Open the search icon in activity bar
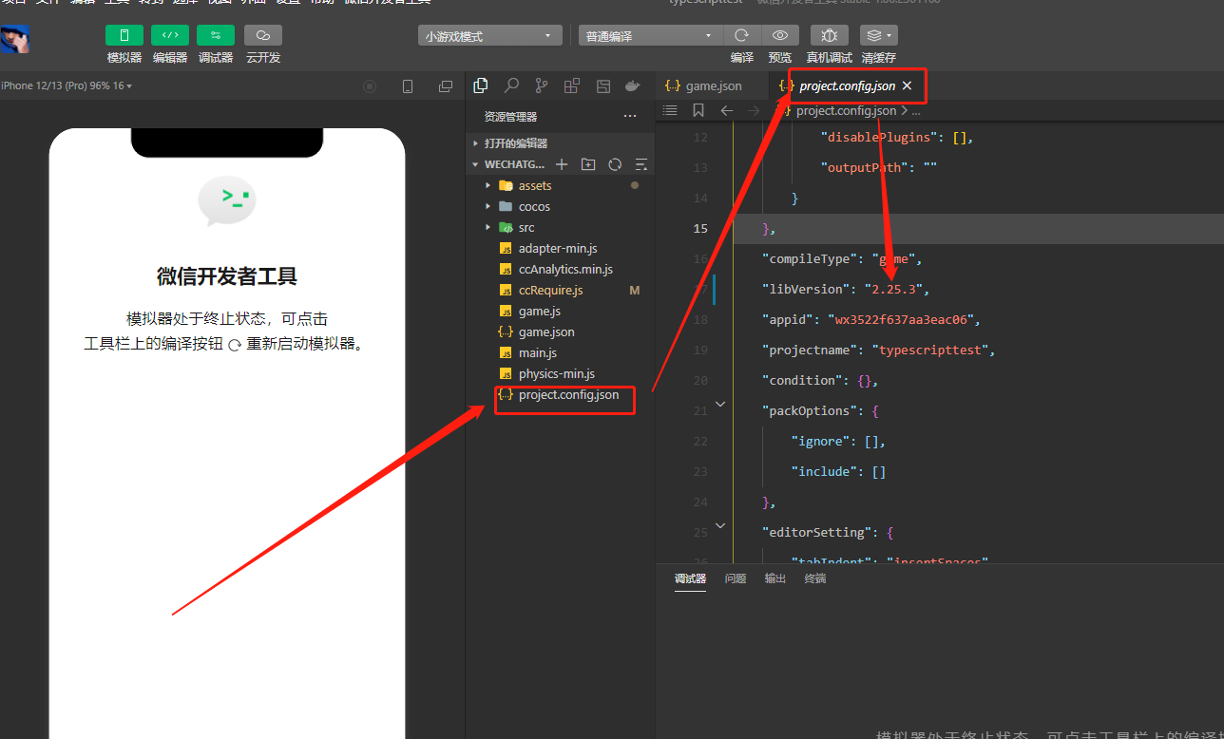This screenshot has height=739, width=1224. point(511,85)
